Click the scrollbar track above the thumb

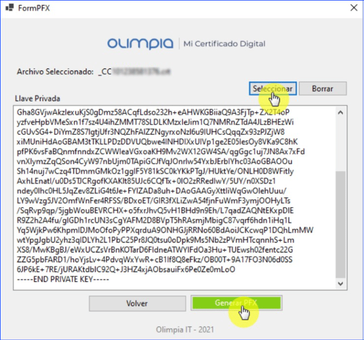tap(341, 144)
